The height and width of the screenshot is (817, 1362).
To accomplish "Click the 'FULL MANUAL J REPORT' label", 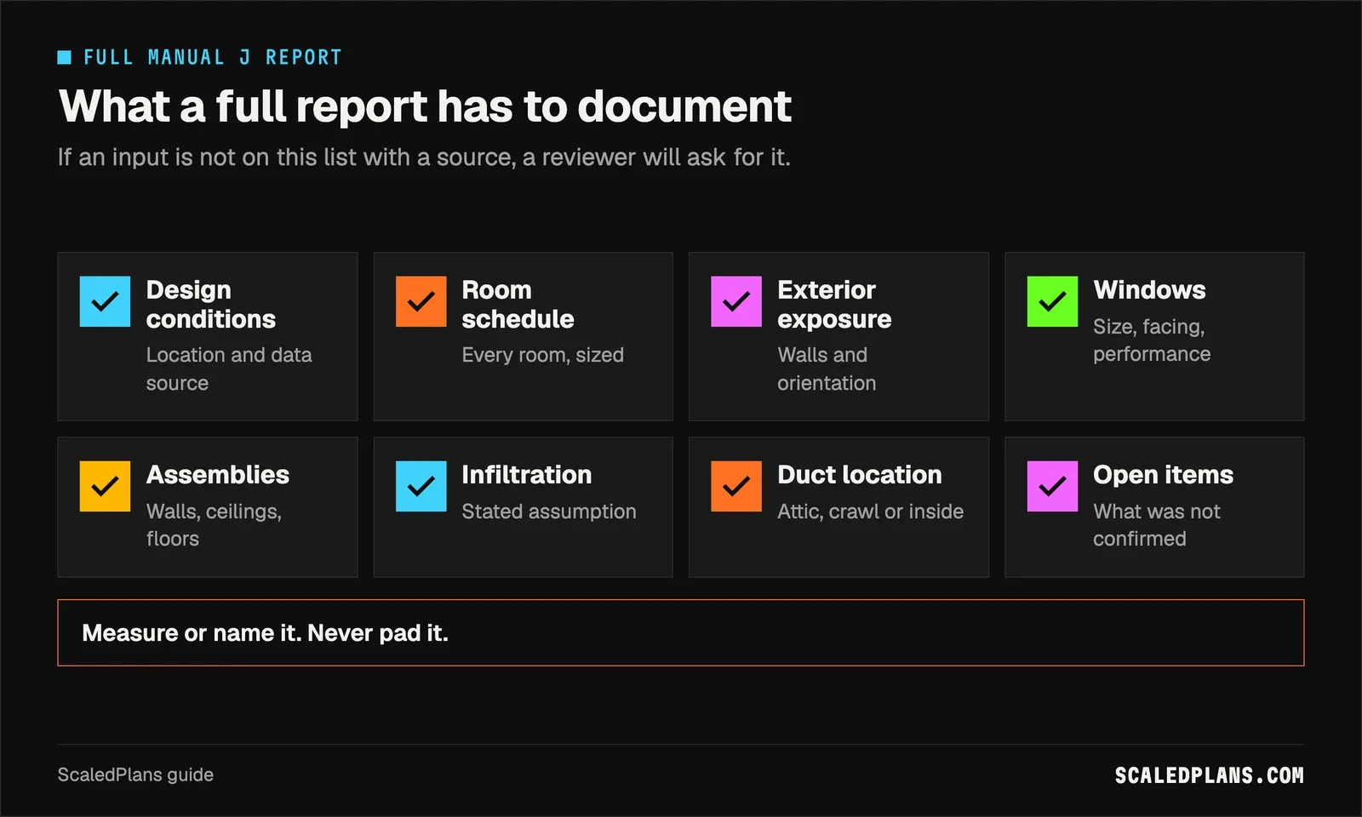I will coord(213,57).
